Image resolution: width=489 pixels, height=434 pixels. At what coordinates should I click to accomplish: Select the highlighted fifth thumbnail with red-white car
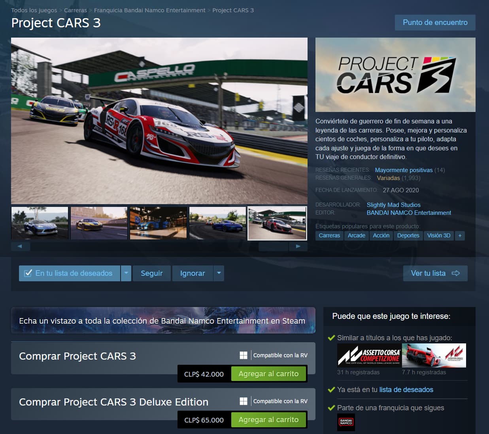pos(277,223)
